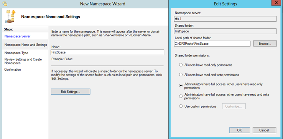The height and width of the screenshot is (139, 283).
Task: Click Browse for local path
Action: tap(265, 44)
